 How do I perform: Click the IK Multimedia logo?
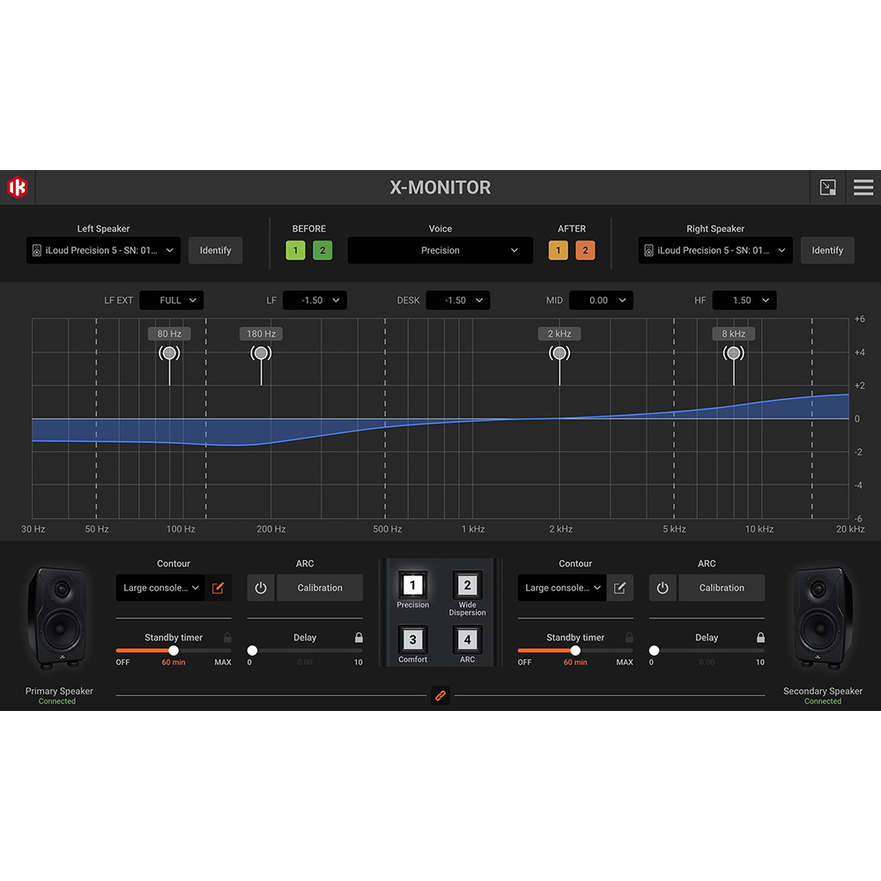point(19,187)
